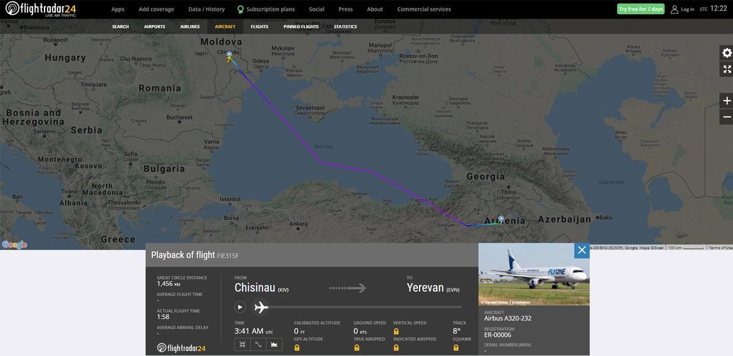This screenshot has width=733, height=356.
Task: Click the Log in link
Action: coord(683,9)
